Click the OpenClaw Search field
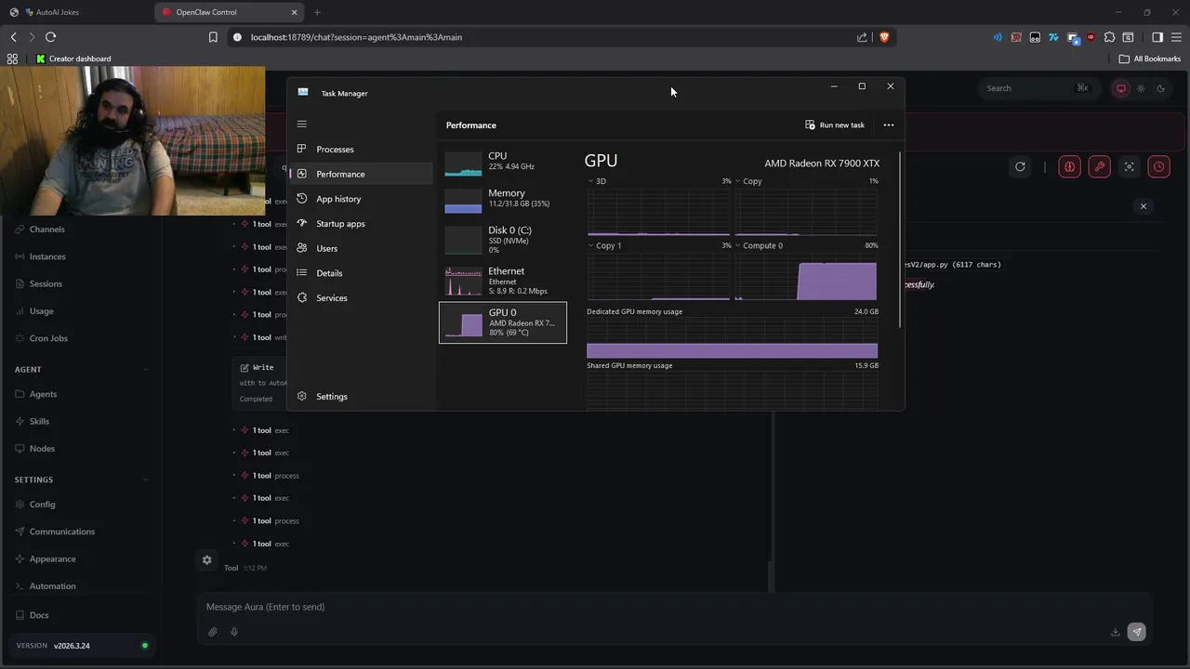1190x669 pixels. click(x=1038, y=88)
